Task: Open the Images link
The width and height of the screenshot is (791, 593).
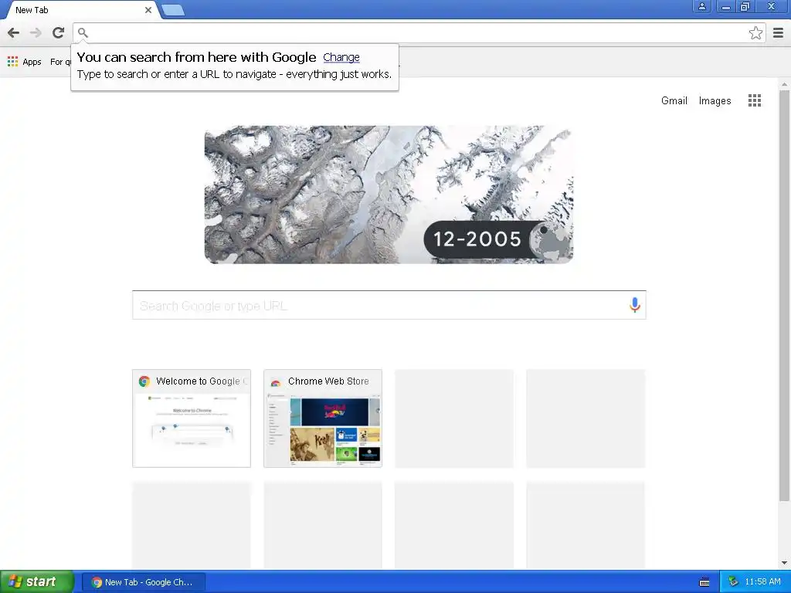Action: (x=715, y=100)
